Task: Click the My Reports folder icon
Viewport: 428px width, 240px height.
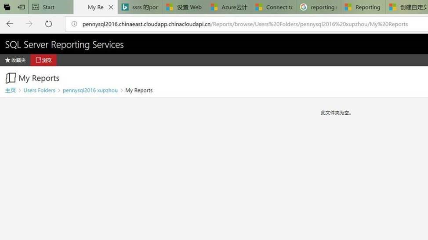Action: tap(10, 78)
